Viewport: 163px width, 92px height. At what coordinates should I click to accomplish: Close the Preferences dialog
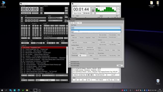point(123,19)
